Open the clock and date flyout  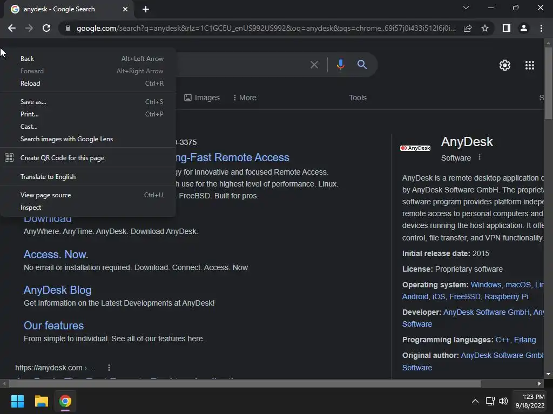530,401
